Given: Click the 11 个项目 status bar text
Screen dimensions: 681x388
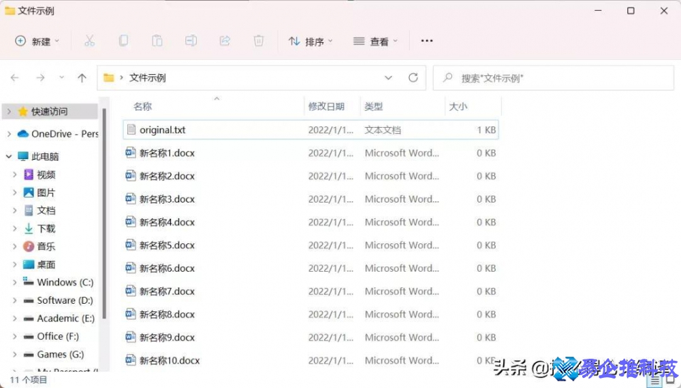Looking at the screenshot, I should [x=29, y=380].
